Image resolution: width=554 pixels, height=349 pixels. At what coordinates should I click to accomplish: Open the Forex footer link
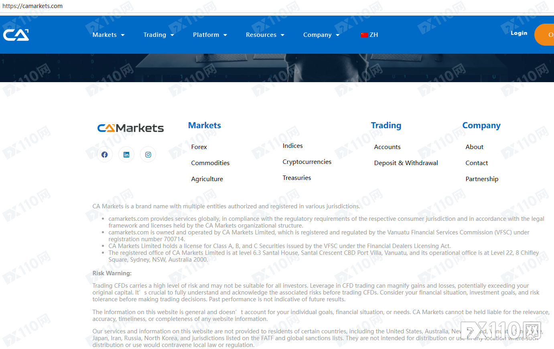point(199,147)
